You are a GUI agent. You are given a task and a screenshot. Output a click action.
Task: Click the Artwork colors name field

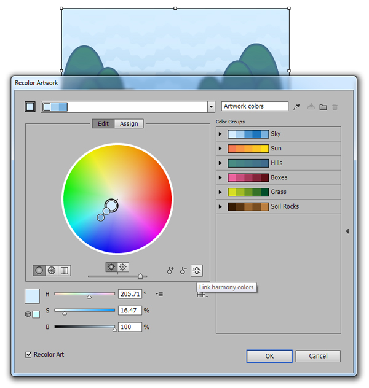point(255,106)
